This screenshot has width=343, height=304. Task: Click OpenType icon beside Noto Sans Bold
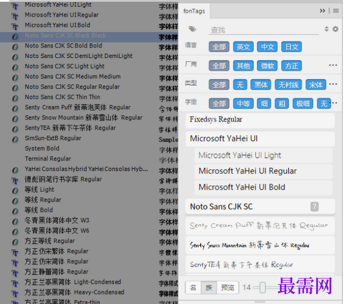pos(15,47)
